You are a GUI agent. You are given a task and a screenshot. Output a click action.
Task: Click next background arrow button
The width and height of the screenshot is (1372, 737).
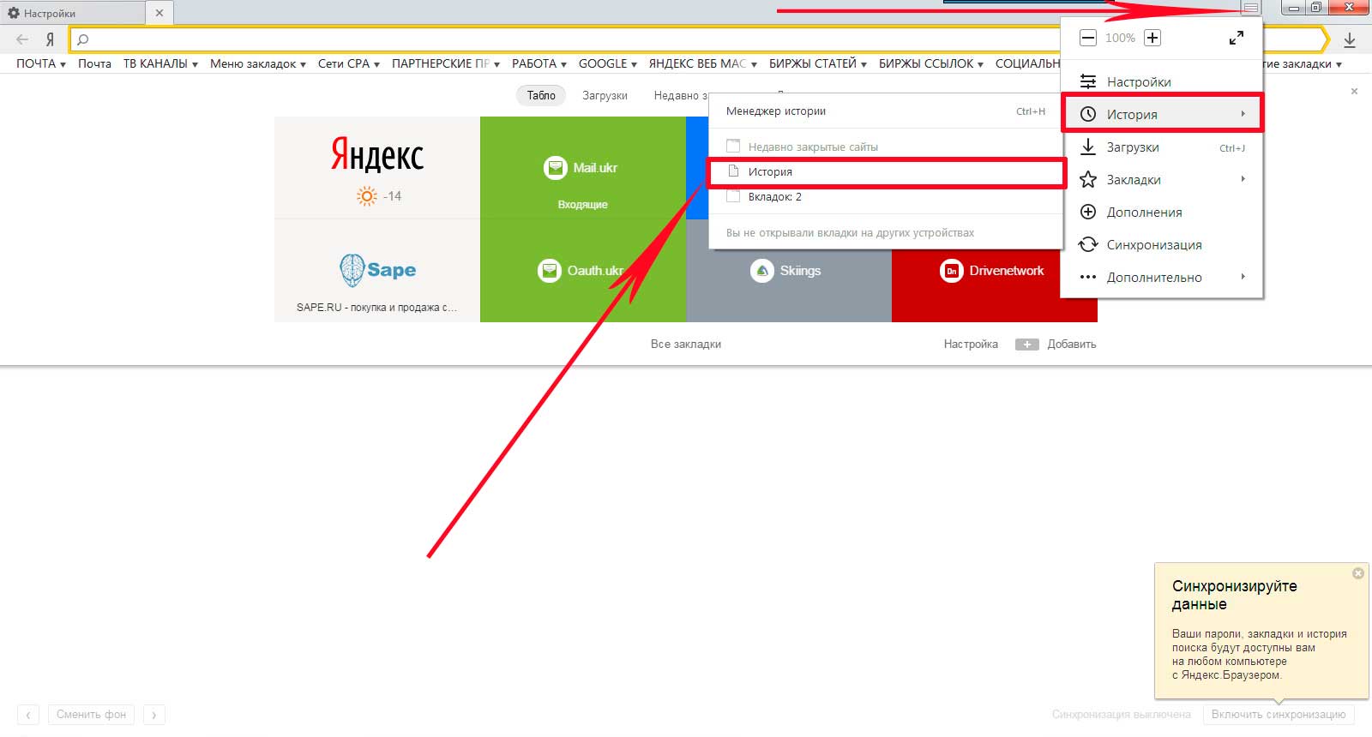(x=154, y=714)
